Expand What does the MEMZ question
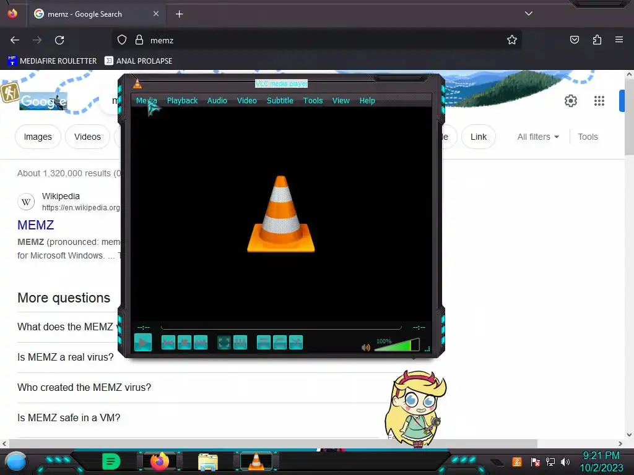 (67, 327)
